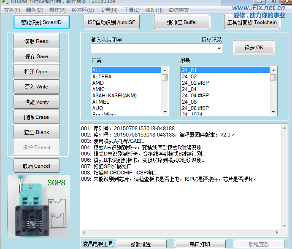This screenshot has height=249, width=292.
Task: Select ASAHI KASEI(AKM) vendor
Action: coord(126,95)
